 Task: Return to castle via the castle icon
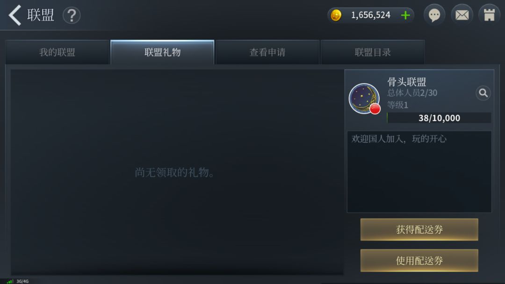(x=489, y=15)
